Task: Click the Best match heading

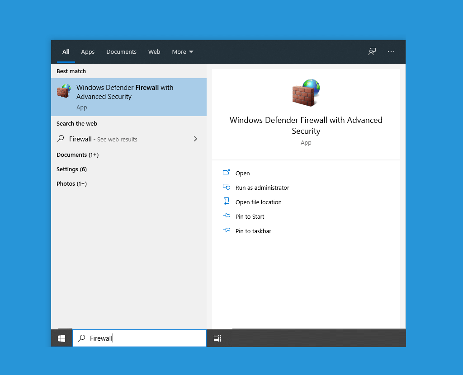Action: point(71,71)
